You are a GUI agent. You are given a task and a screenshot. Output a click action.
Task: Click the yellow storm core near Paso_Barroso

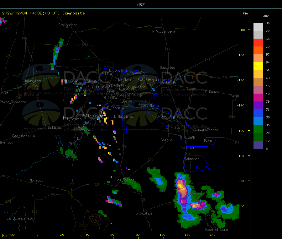[181, 187]
